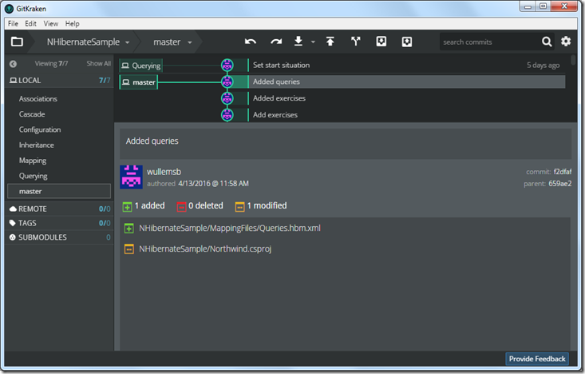The image size is (585, 374).
Task: Click commit node for Add exercises
Action: 227,115
